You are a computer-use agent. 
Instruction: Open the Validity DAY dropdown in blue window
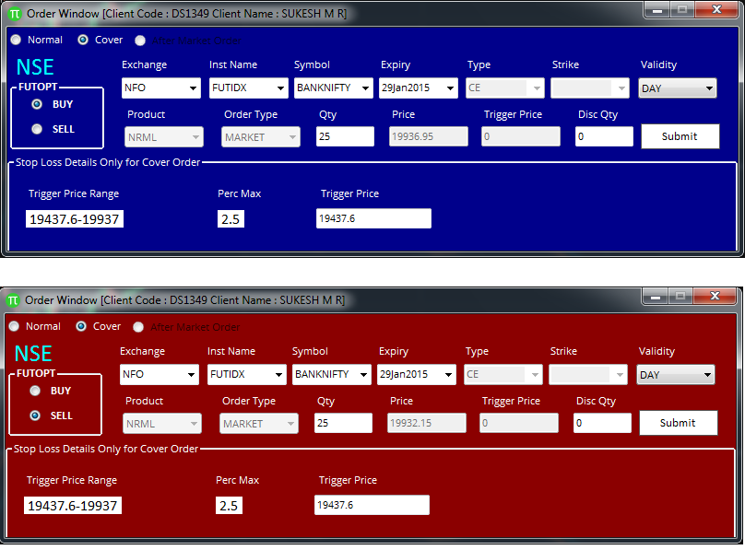pyautogui.click(x=677, y=88)
